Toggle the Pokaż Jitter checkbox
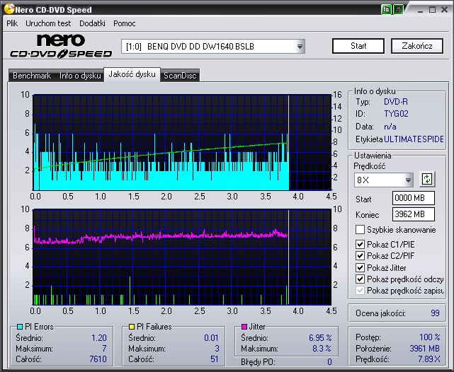The height and width of the screenshot is (372, 454). coord(360,267)
